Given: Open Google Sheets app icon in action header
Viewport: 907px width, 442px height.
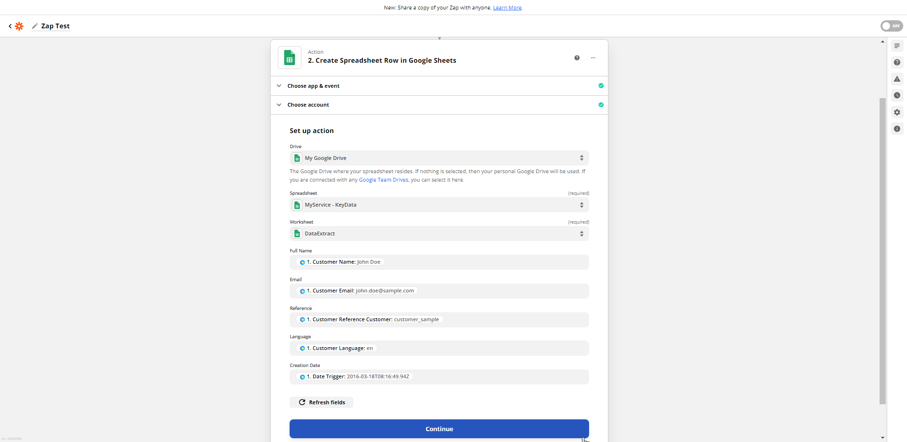Looking at the screenshot, I should pos(290,58).
